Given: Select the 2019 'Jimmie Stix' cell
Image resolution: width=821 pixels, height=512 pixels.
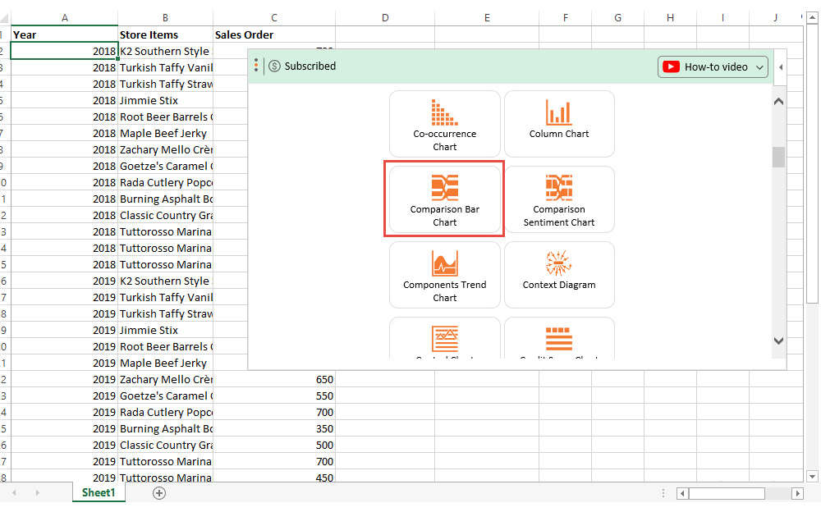Looking at the screenshot, I should [166, 331].
